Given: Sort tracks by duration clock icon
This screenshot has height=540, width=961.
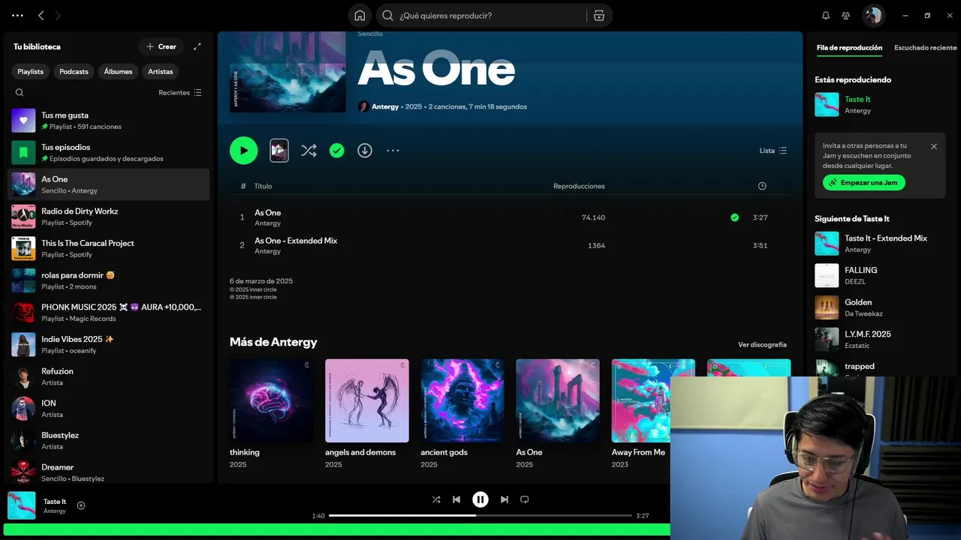Looking at the screenshot, I should coord(762,186).
